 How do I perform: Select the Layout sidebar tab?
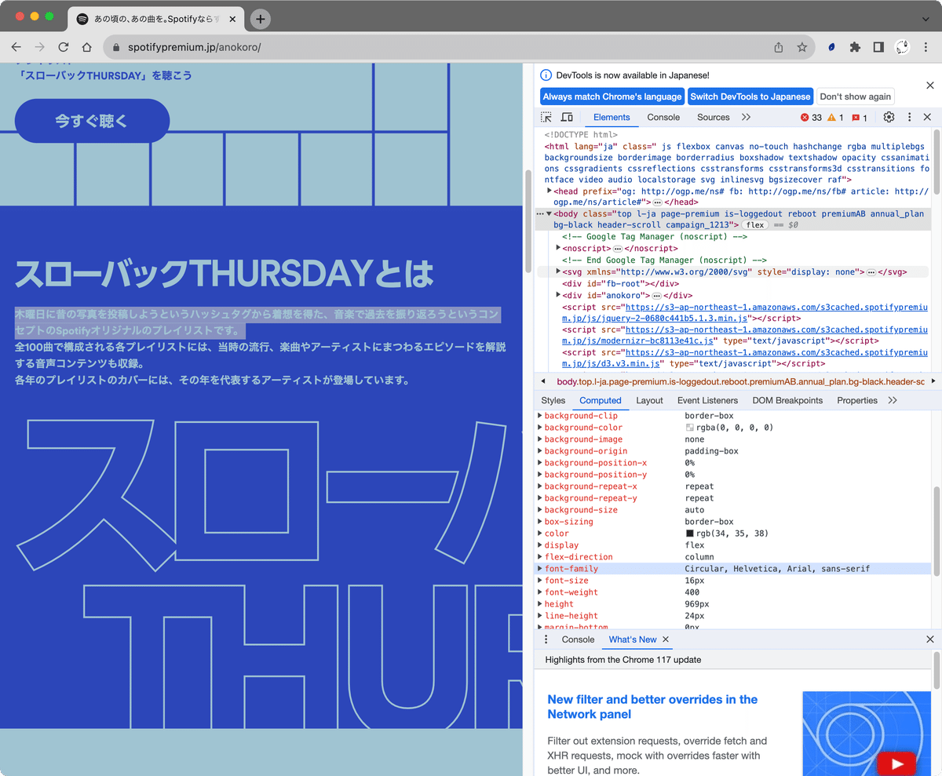coord(649,400)
